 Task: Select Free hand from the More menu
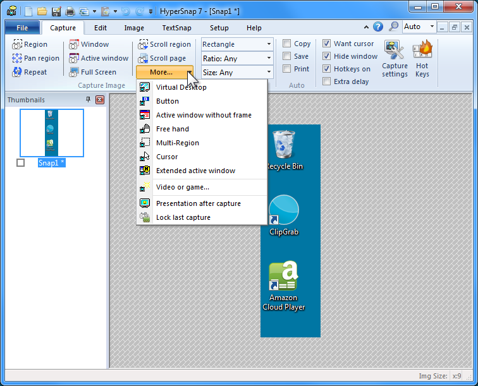[x=172, y=129]
